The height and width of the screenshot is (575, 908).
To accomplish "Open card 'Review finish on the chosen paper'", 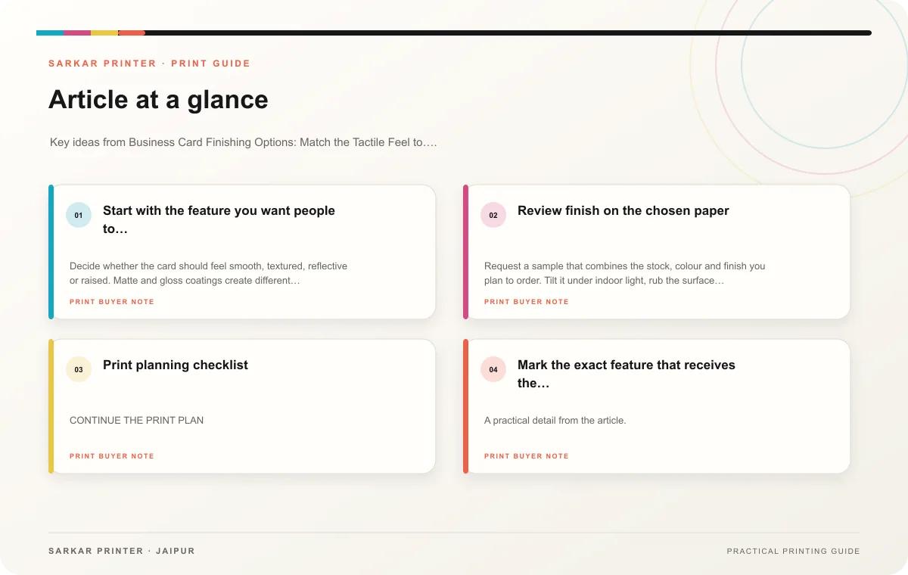I will (657, 252).
